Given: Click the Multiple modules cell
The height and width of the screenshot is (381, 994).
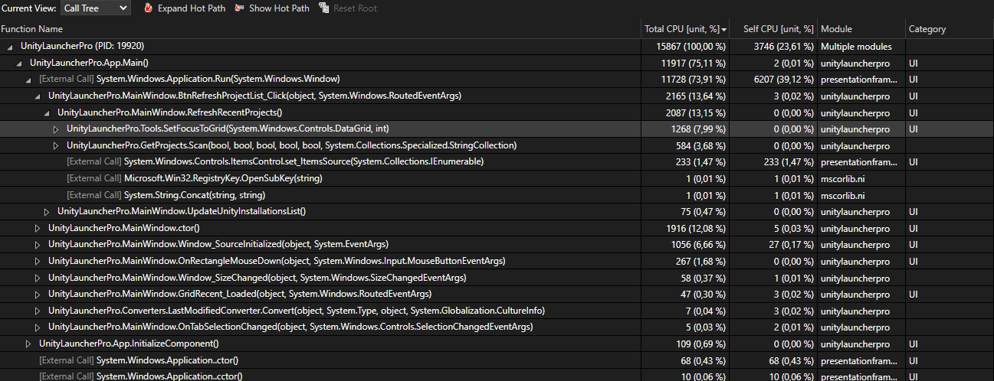Looking at the screenshot, I should click(855, 47).
